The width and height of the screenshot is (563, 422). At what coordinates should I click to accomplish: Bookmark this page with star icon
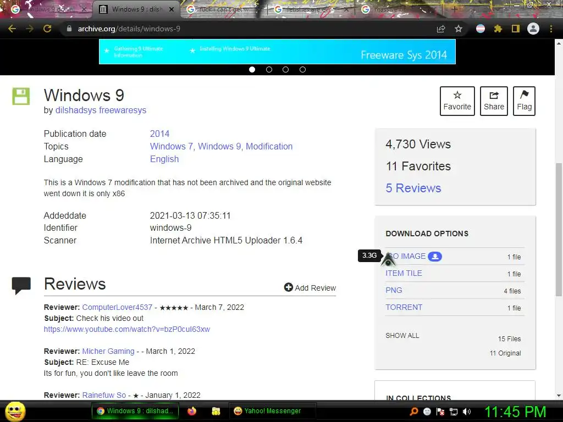(x=459, y=29)
